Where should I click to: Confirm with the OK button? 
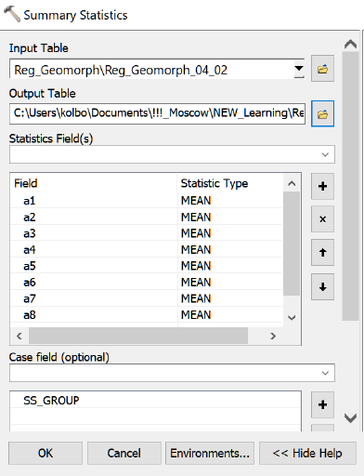pos(45,453)
